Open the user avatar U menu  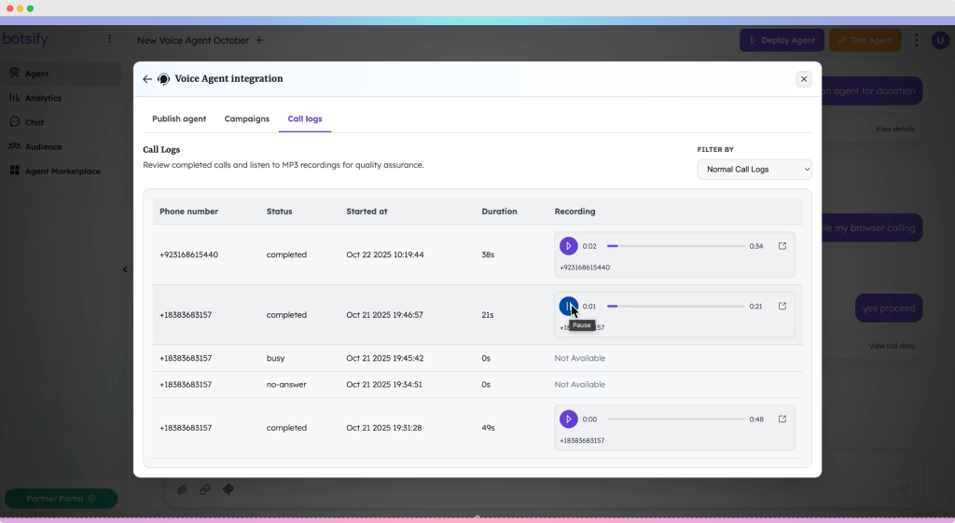pos(940,40)
